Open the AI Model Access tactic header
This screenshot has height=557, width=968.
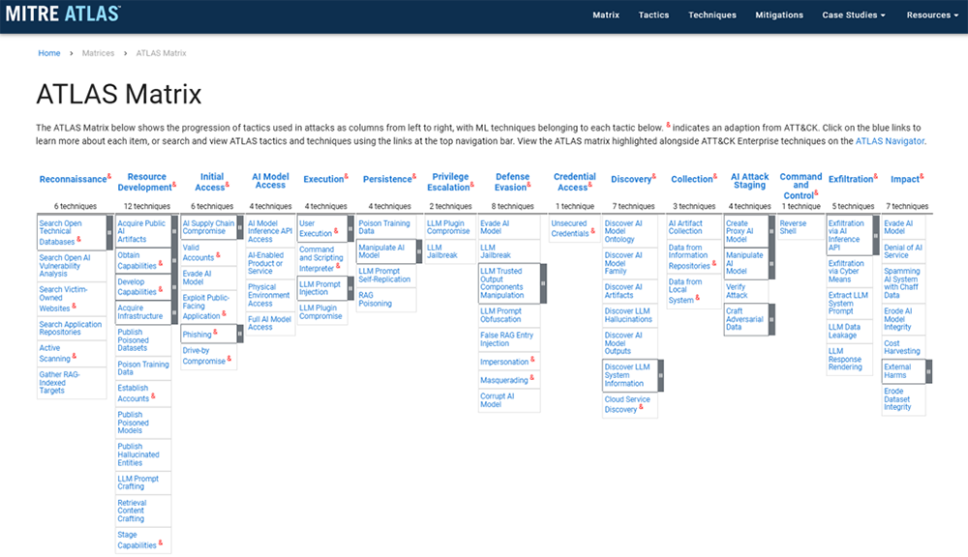pos(270,181)
